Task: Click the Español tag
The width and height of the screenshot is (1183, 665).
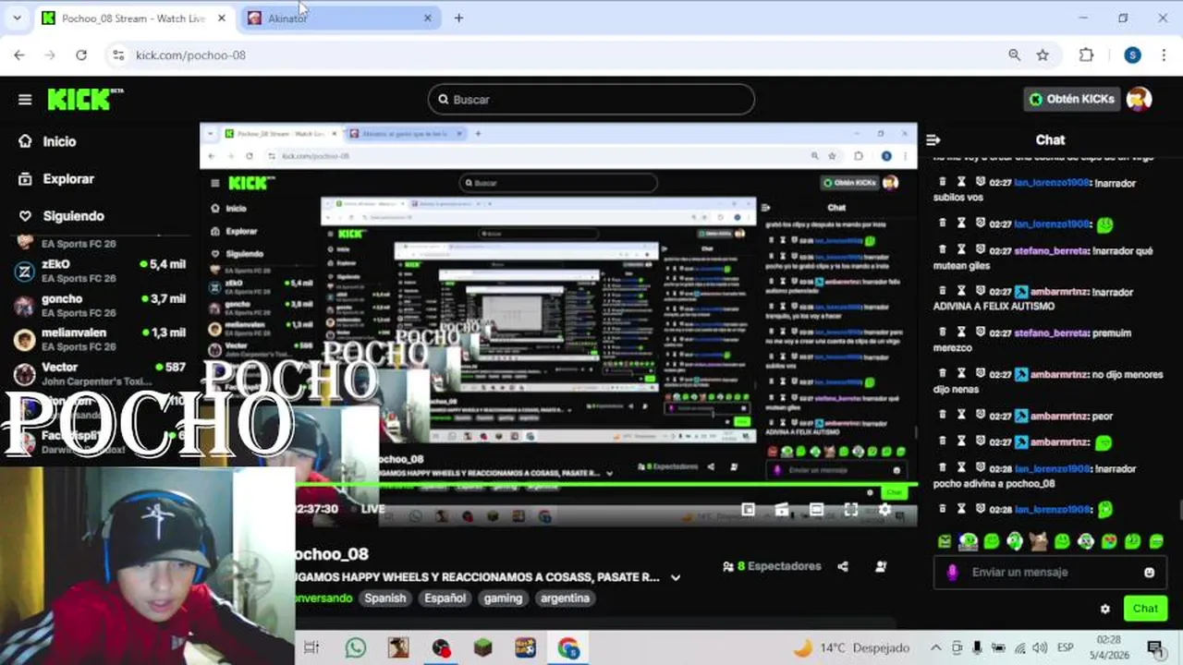Action: point(445,598)
